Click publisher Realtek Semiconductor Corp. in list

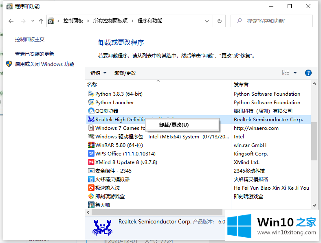pyautogui.click(x=268, y=120)
